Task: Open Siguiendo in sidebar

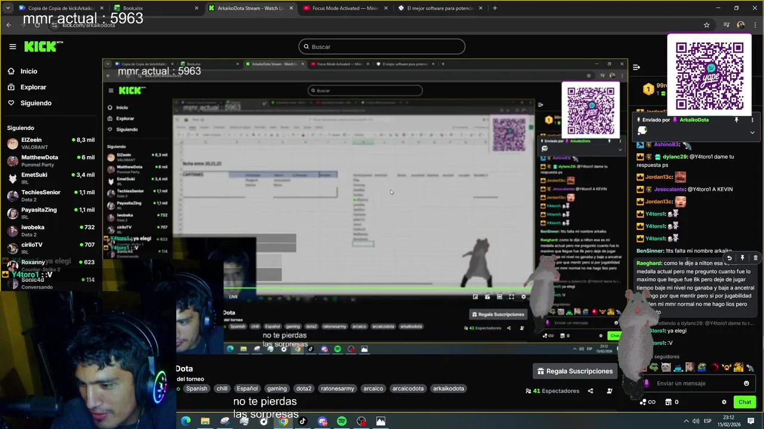Action: (36, 103)
